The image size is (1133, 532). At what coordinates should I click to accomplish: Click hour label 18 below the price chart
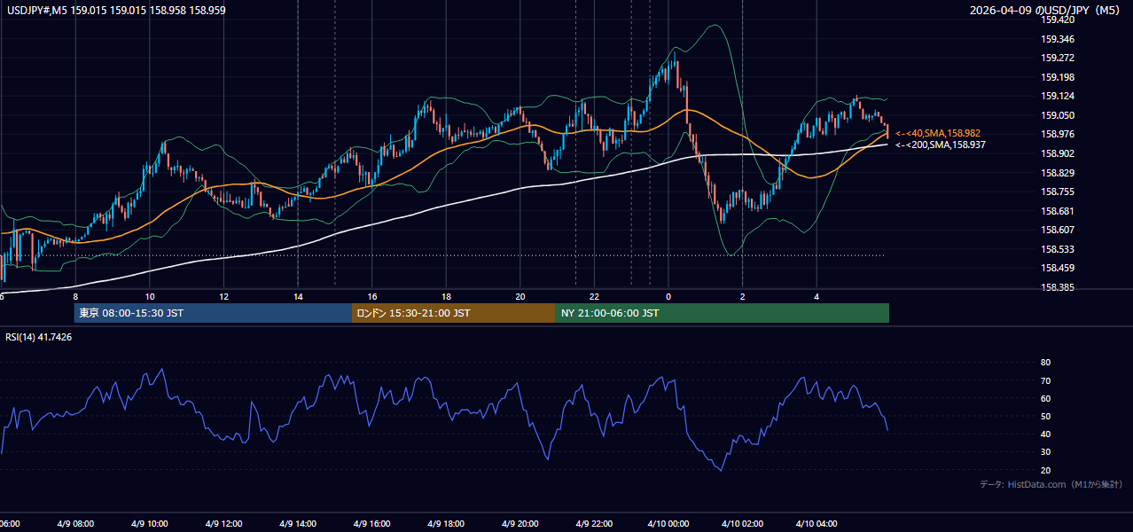(447, 297)
